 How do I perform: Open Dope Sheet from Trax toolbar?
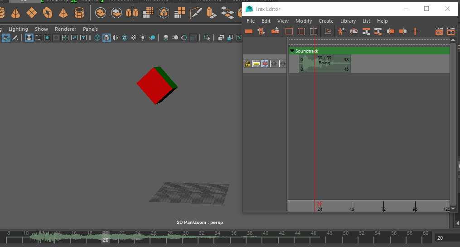[x=451, y=31]
